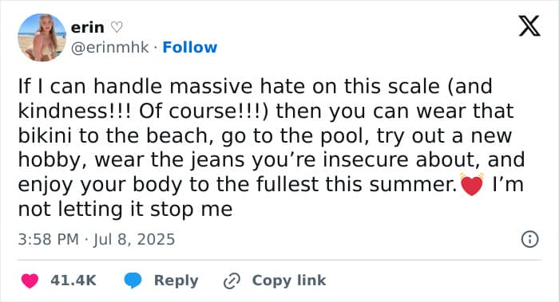Click the blue reply speech bubble icon
Screen dimensions: 559x302
pyautogui.click(x=133, y=280)
